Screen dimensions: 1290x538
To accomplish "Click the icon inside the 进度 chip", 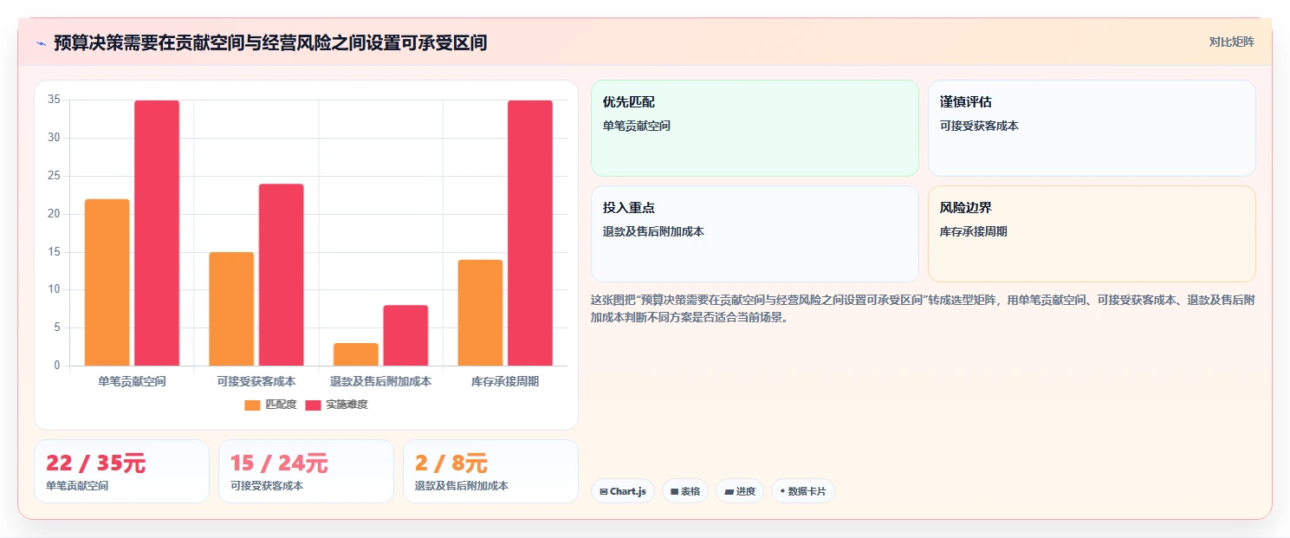I will [729, 492].
